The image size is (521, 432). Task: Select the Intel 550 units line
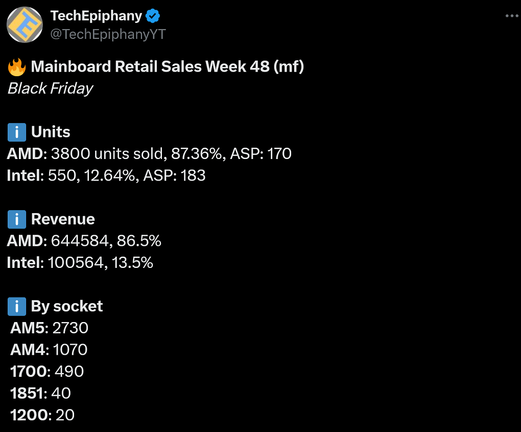point(106,175)
